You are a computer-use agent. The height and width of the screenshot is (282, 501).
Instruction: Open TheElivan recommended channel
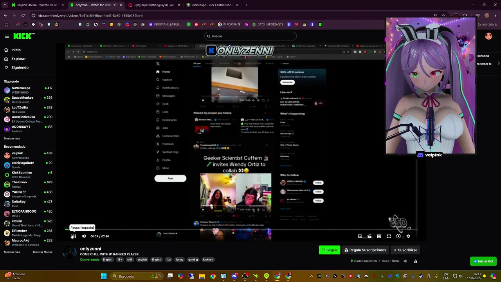click(28, 184)
